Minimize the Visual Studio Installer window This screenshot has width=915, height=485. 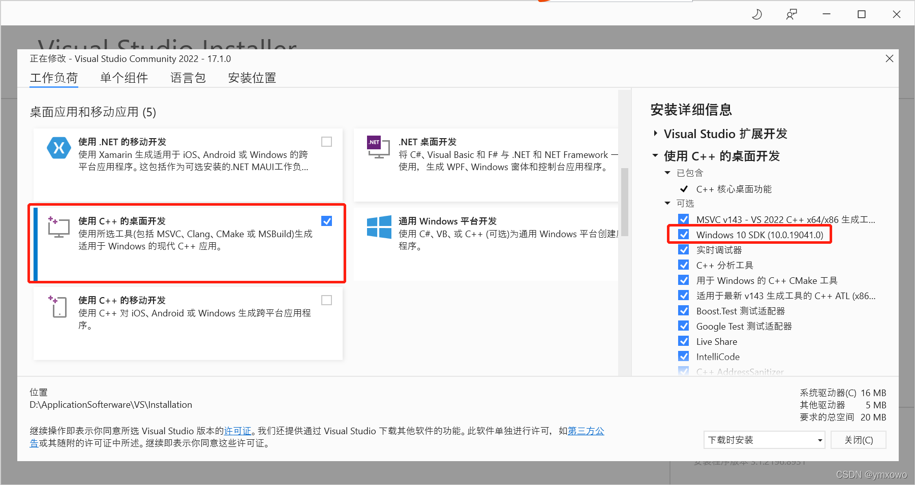827,14
